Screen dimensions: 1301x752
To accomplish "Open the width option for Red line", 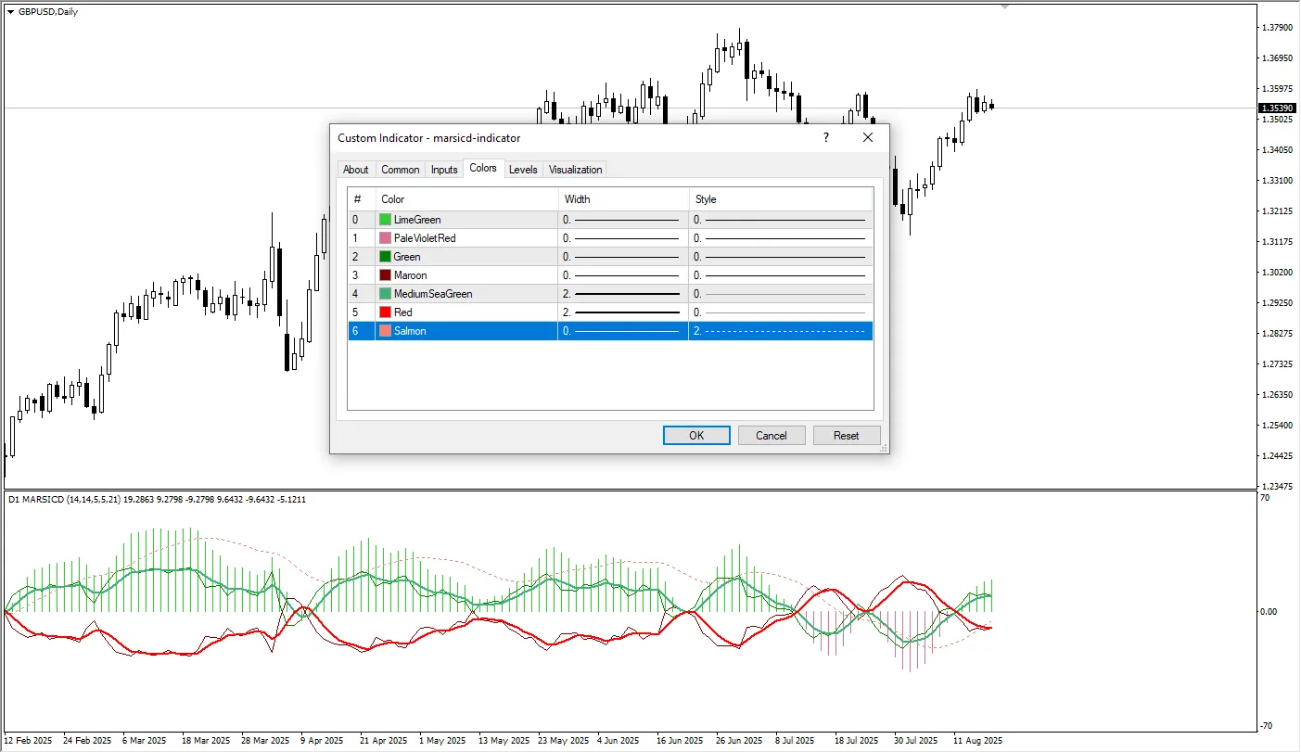I will 622,312.
